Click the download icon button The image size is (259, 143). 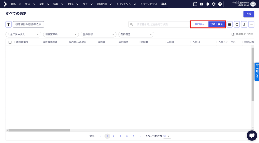coord(244,24)
